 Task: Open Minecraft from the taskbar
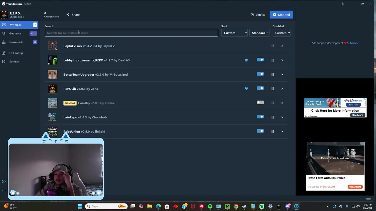227,206
